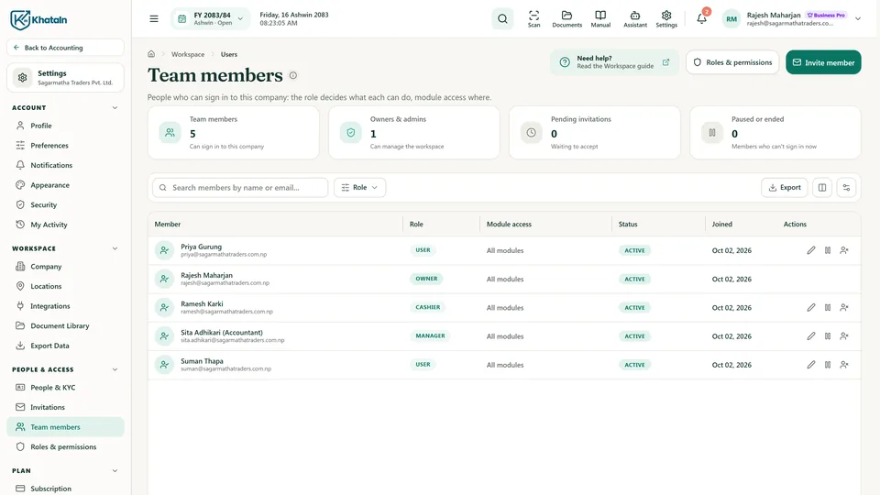880x495 pixels.
Task: Click Sita Adhikari's person-plus icon
Action: point(844,336)
